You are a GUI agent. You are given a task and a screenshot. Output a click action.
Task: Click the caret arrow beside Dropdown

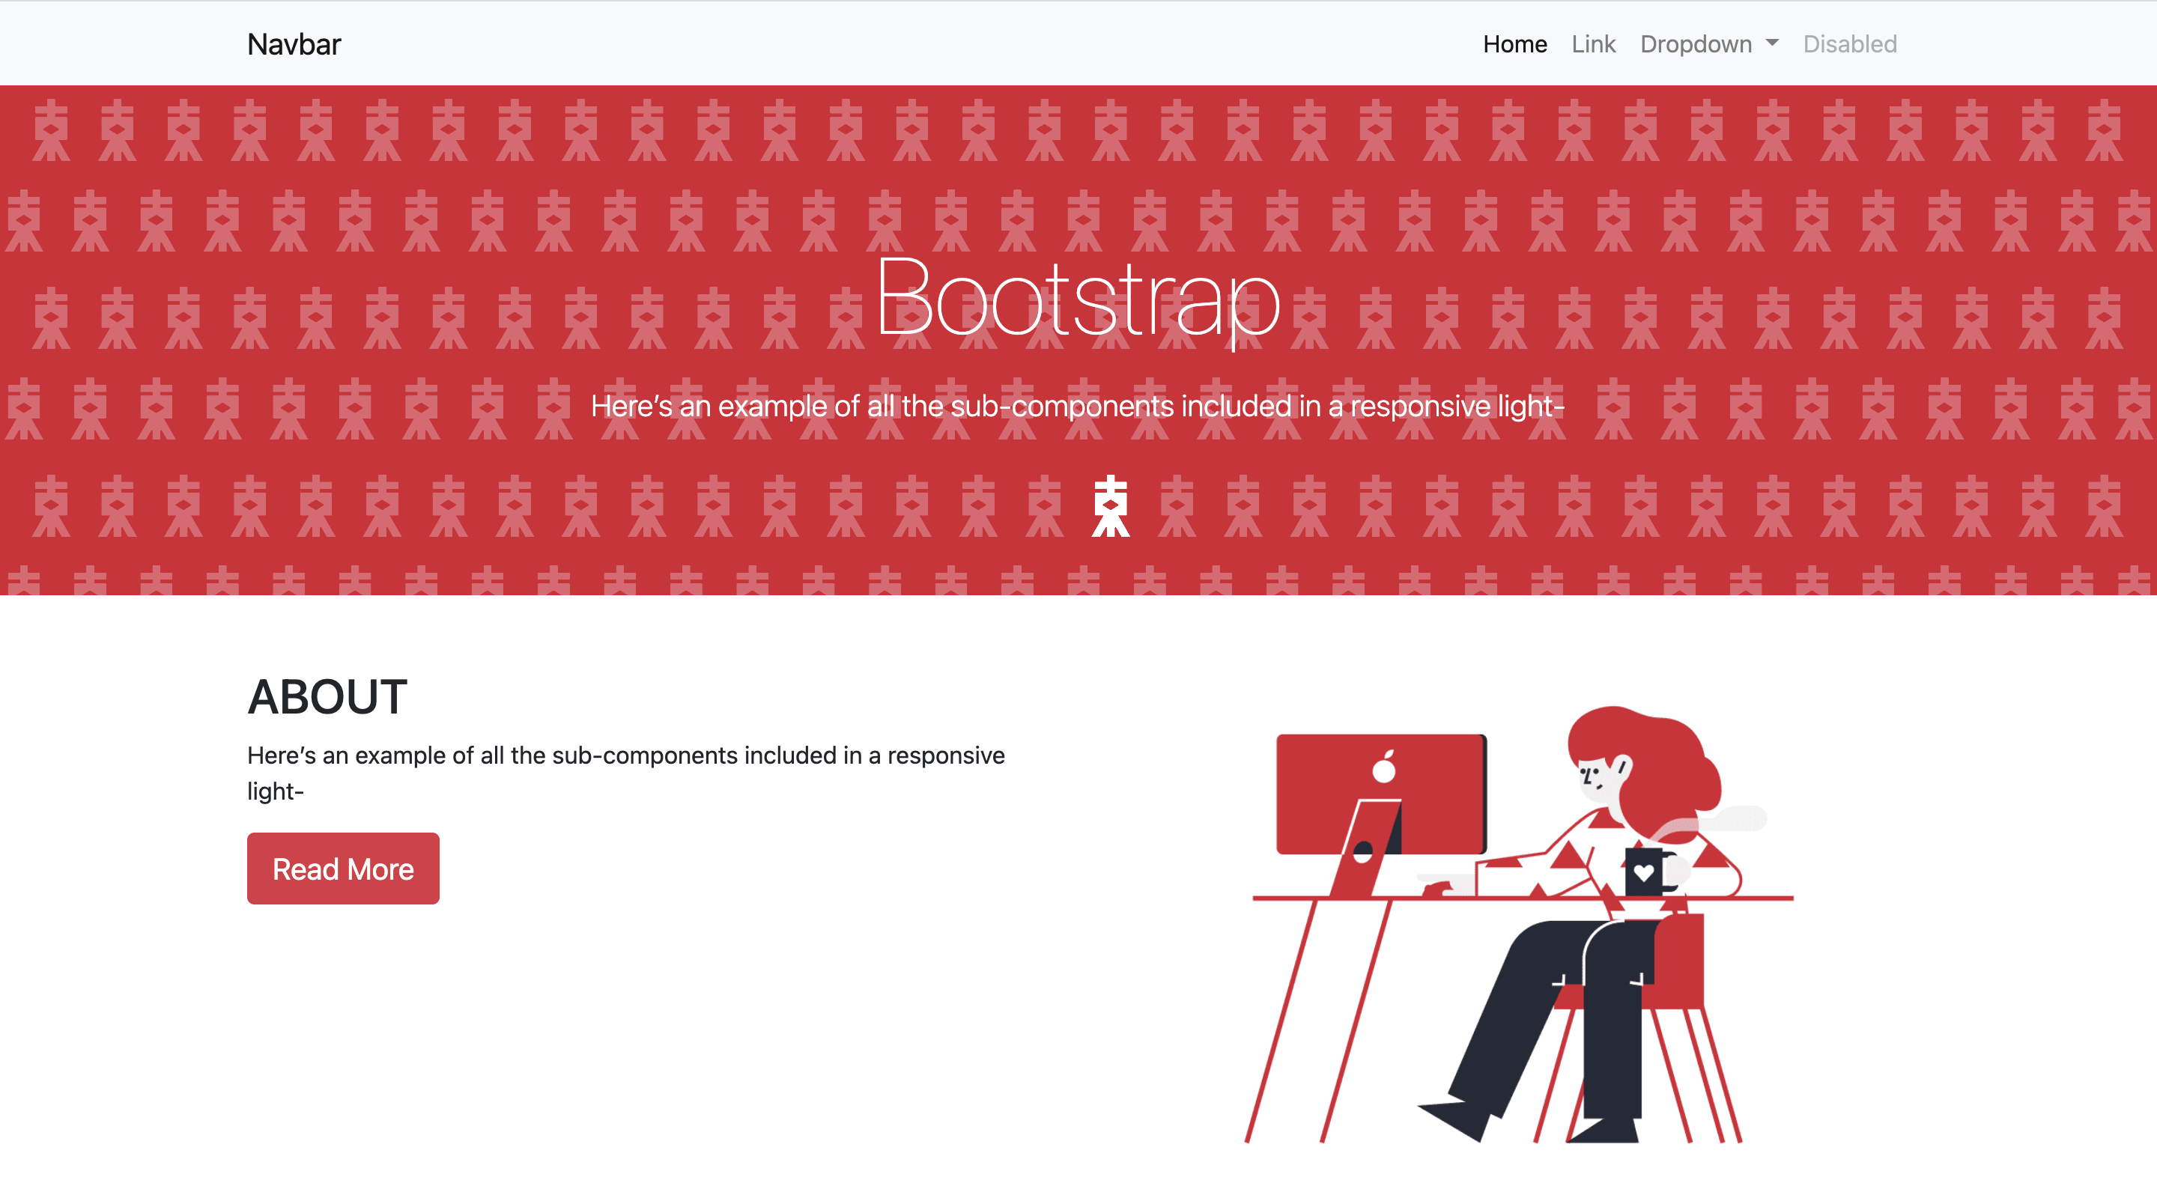pyautogui.click(x=1772, y=42)
